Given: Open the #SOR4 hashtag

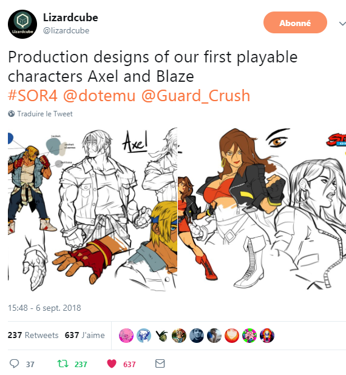Looking at the screenshot, I should pos(33,96).
